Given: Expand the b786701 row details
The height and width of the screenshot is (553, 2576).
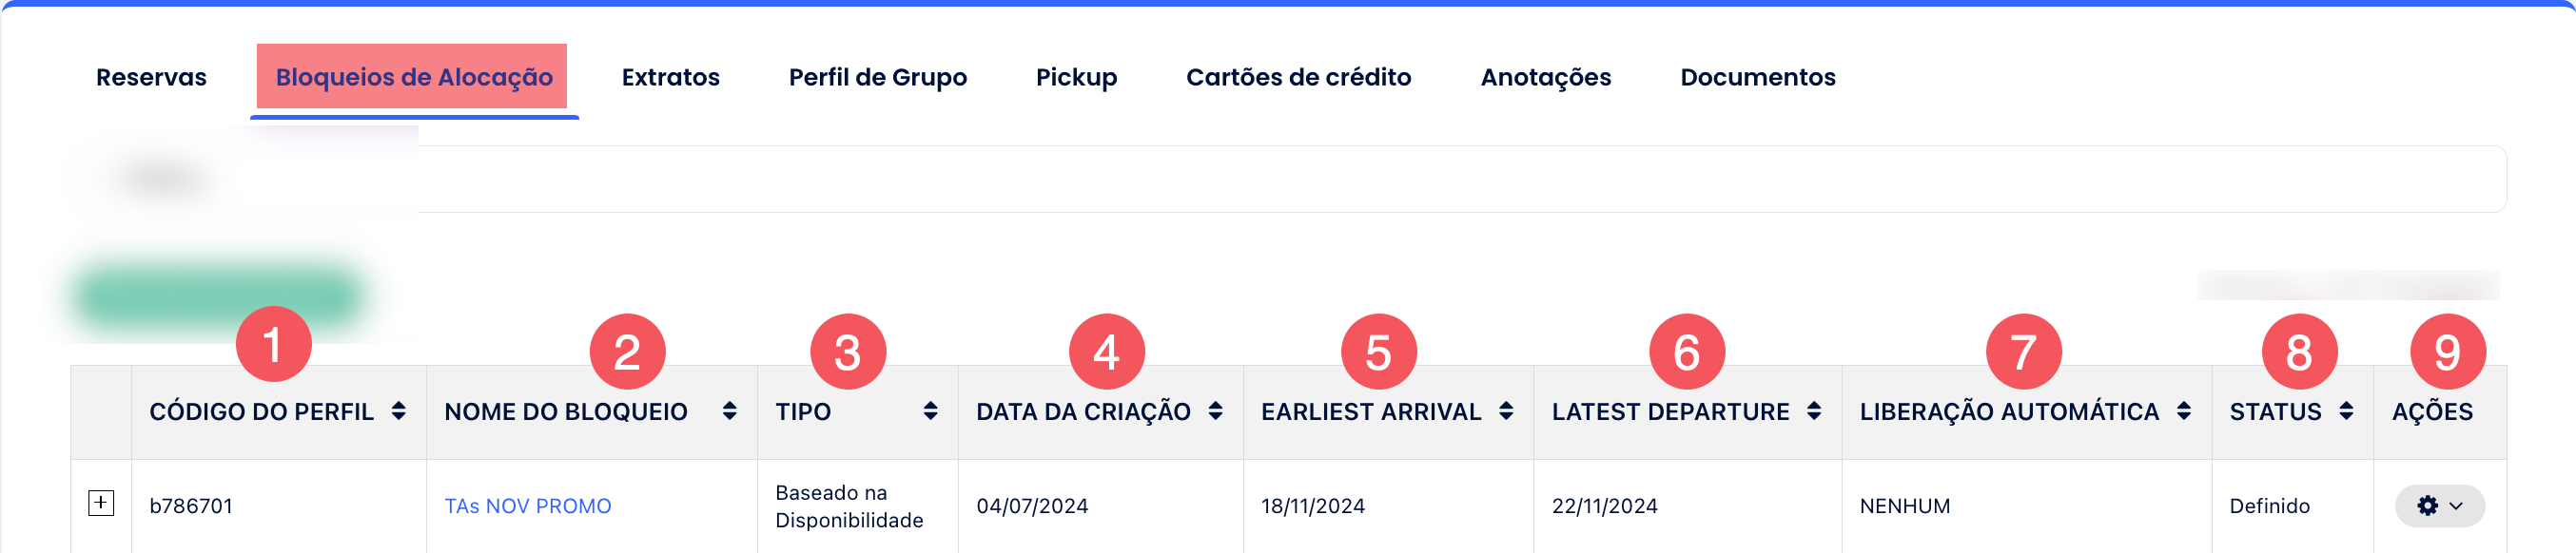Looking at the screenshot, I should tap(101, 503).
